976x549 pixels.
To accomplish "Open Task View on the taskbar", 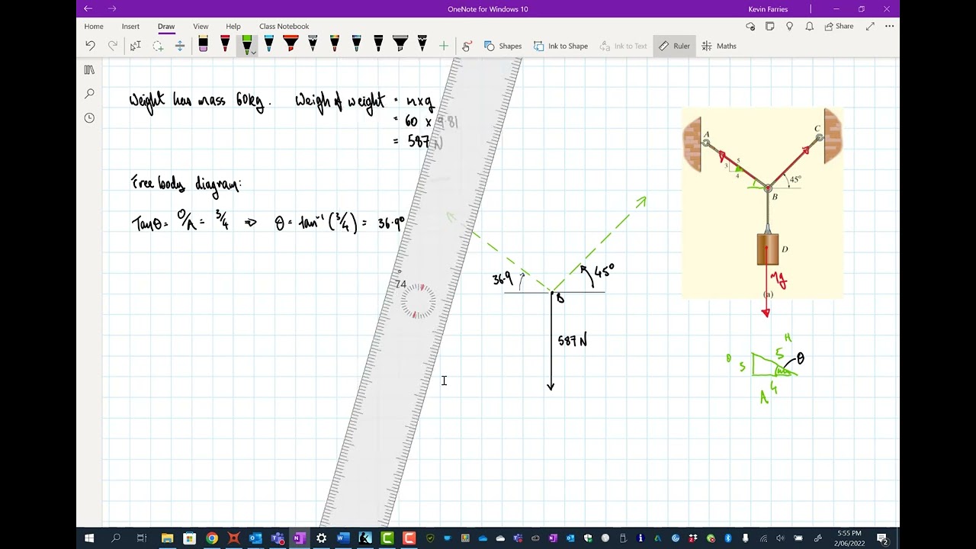I will click(141, 538).
